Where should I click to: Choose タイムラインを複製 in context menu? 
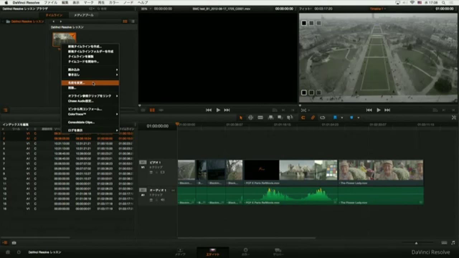[90, 56]
